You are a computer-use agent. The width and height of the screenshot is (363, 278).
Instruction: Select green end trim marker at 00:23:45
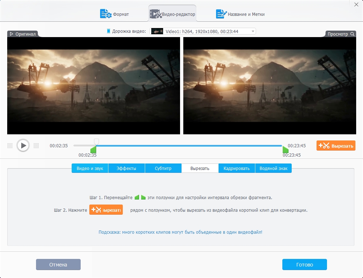tap(286, 149)
